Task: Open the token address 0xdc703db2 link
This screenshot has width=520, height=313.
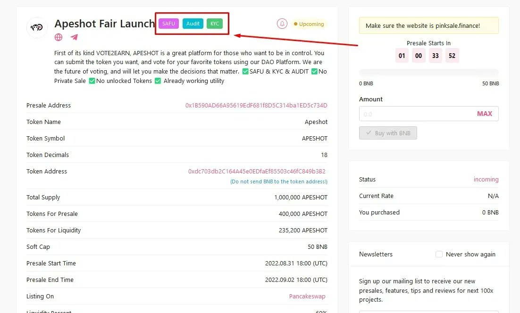Action: click(x=257, y=171)
